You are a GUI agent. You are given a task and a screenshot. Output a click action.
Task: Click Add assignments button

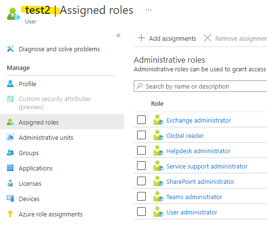167,38
